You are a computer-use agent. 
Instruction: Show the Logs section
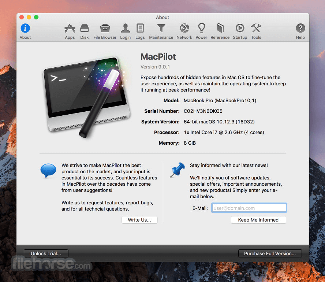140,31
